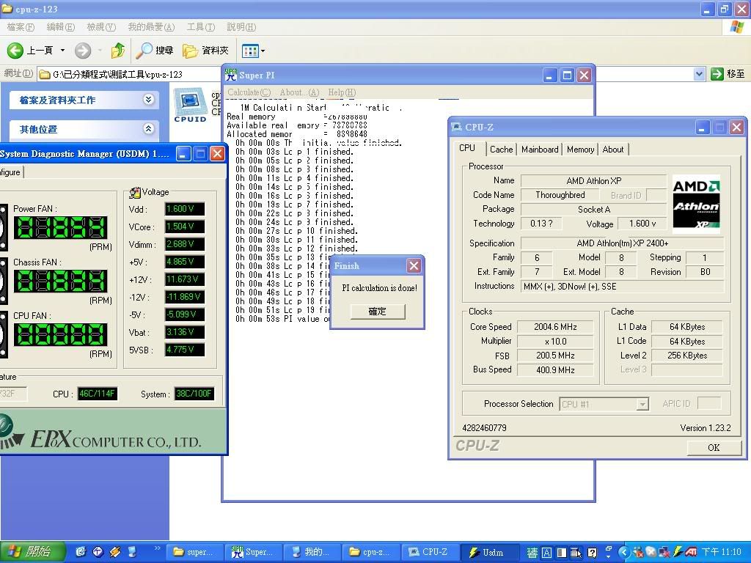Click the Explorer Forward arrow icon
This screenshot has width=751, height=563.
[83, 51]
